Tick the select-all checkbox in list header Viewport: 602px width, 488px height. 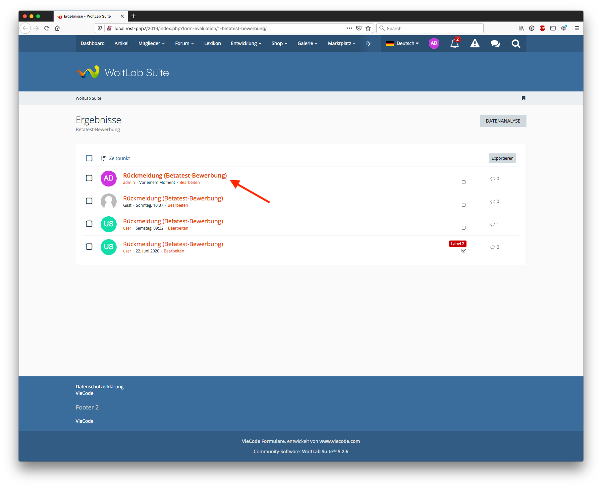[89, 158]
